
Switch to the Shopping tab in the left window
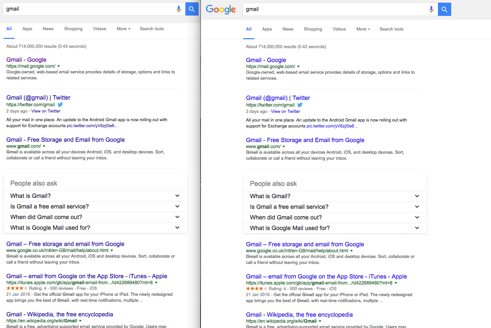point(73,29)
